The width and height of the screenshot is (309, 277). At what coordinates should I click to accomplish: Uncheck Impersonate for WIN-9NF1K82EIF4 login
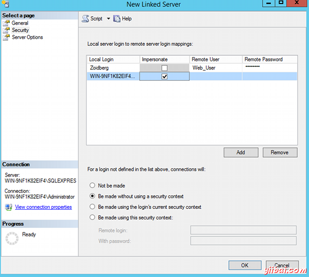(164, 76)
